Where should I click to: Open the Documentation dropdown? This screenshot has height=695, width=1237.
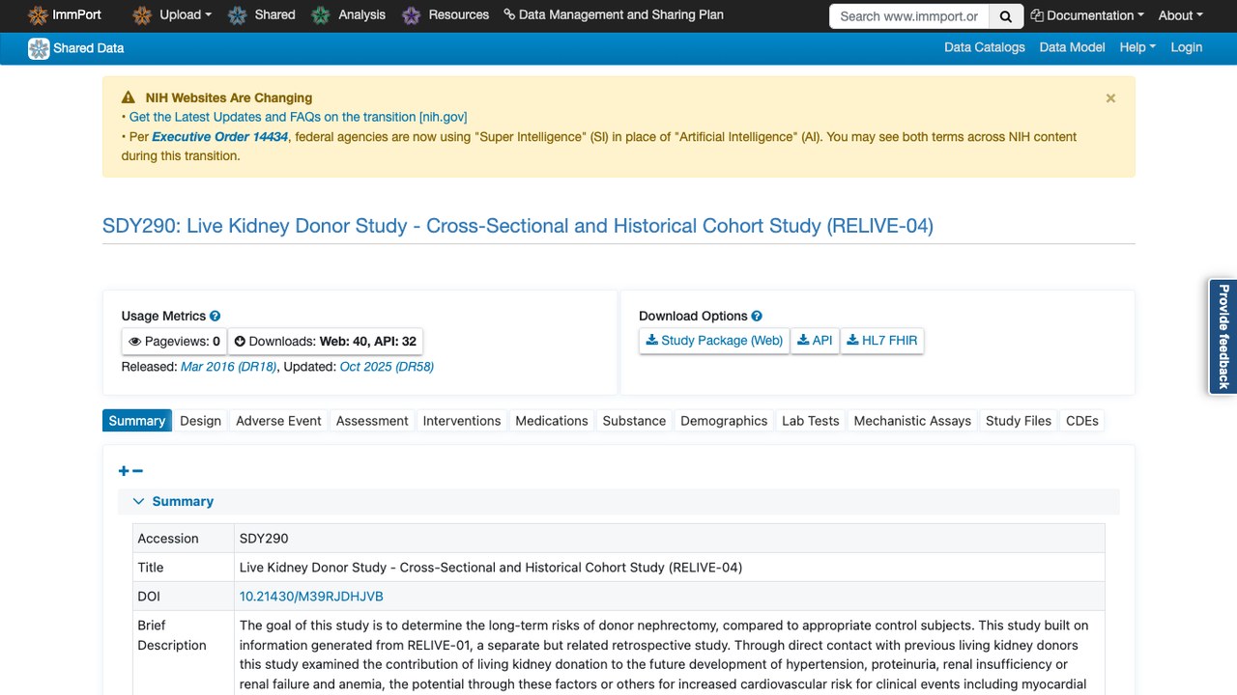[1087, 15]
